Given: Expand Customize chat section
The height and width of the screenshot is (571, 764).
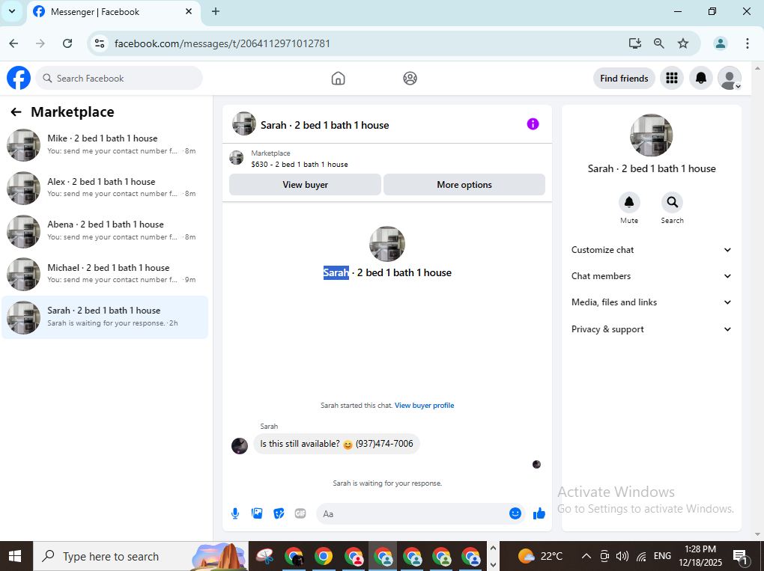Looking at the screenshot, I should click(x=652, y=250).
